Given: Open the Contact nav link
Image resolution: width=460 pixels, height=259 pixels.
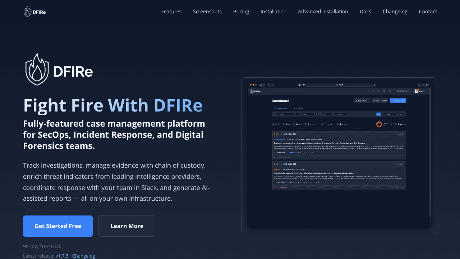Looking at the screenshot, I should (x=428, y=12).
